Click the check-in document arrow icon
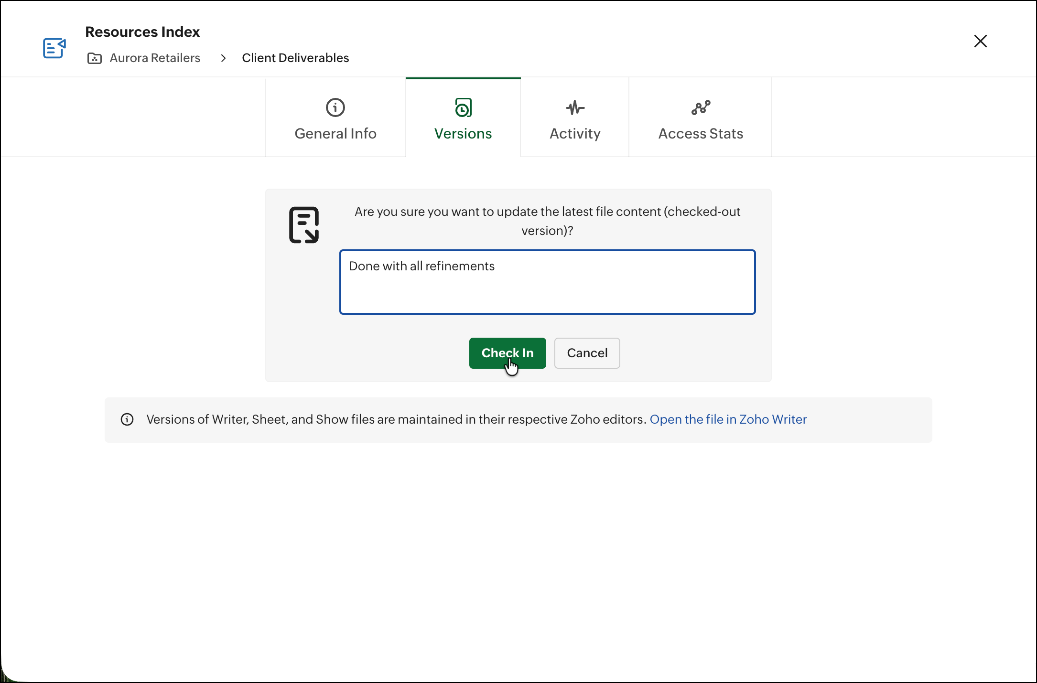Image resolution: width=1037 pixels, height=683 pixels. (x=304, y=224)
